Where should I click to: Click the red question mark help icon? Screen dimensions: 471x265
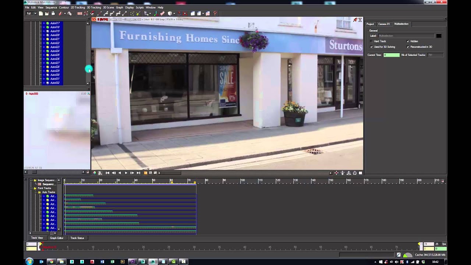coord(215,14)
